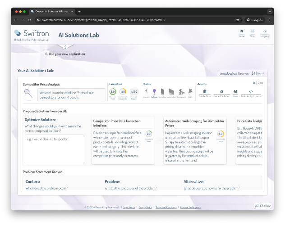The width and height of the screenshot is (285, 225).
Task: Click the '6. Use your new application' step
Action: click(65, 54)
